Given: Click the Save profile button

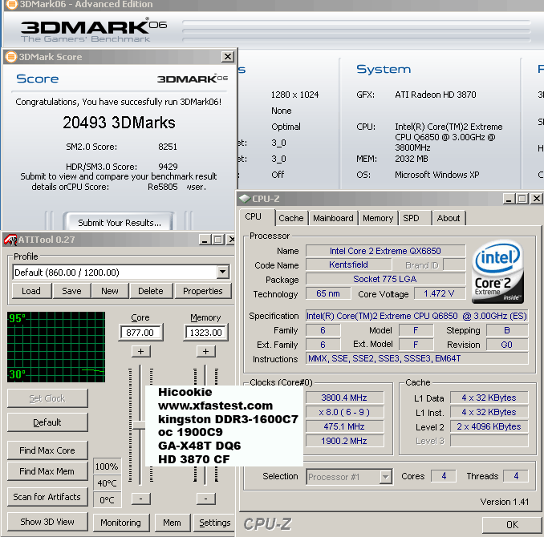Looking at the screenshot, I should point(71,291).
